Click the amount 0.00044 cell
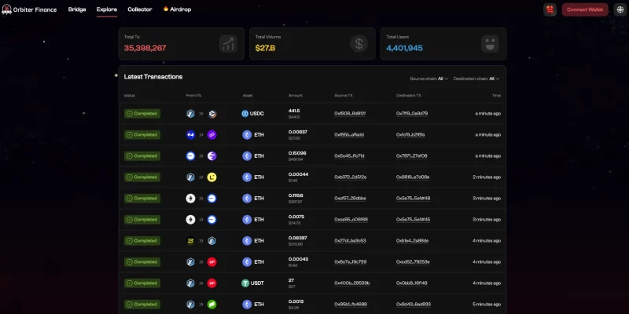This screenshot has width=629, height=314. pyautogui.click(x=298, y=174)
